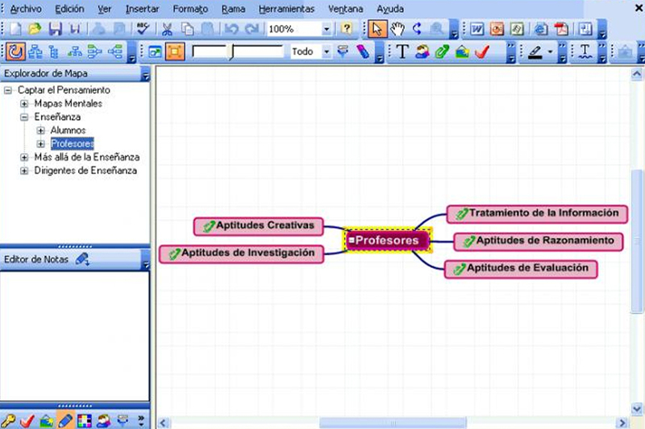Show more panel buttons via the chevron
This screenshot has width=645, height=429.
(x=141, y=420)
